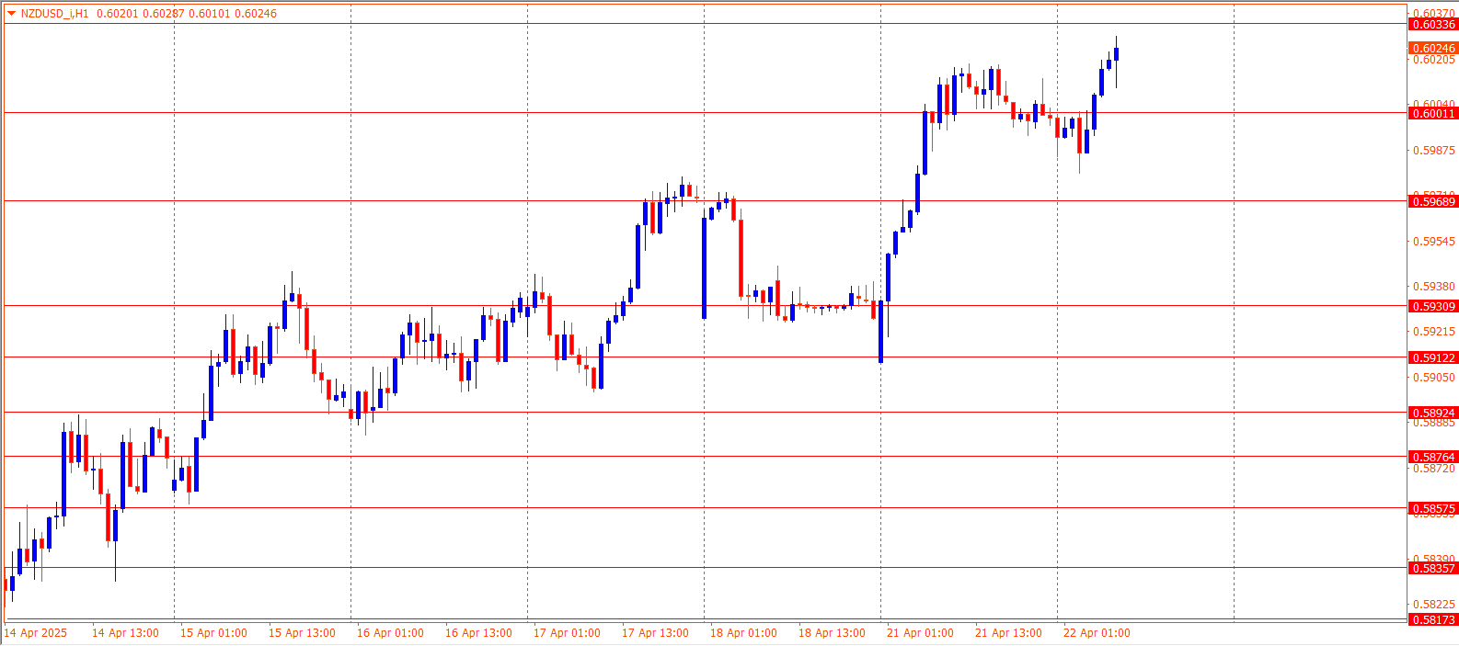Click the red 0.59309 level label
The width and height of the screenshot is (1459, 646).
[x=1433, y=307]
